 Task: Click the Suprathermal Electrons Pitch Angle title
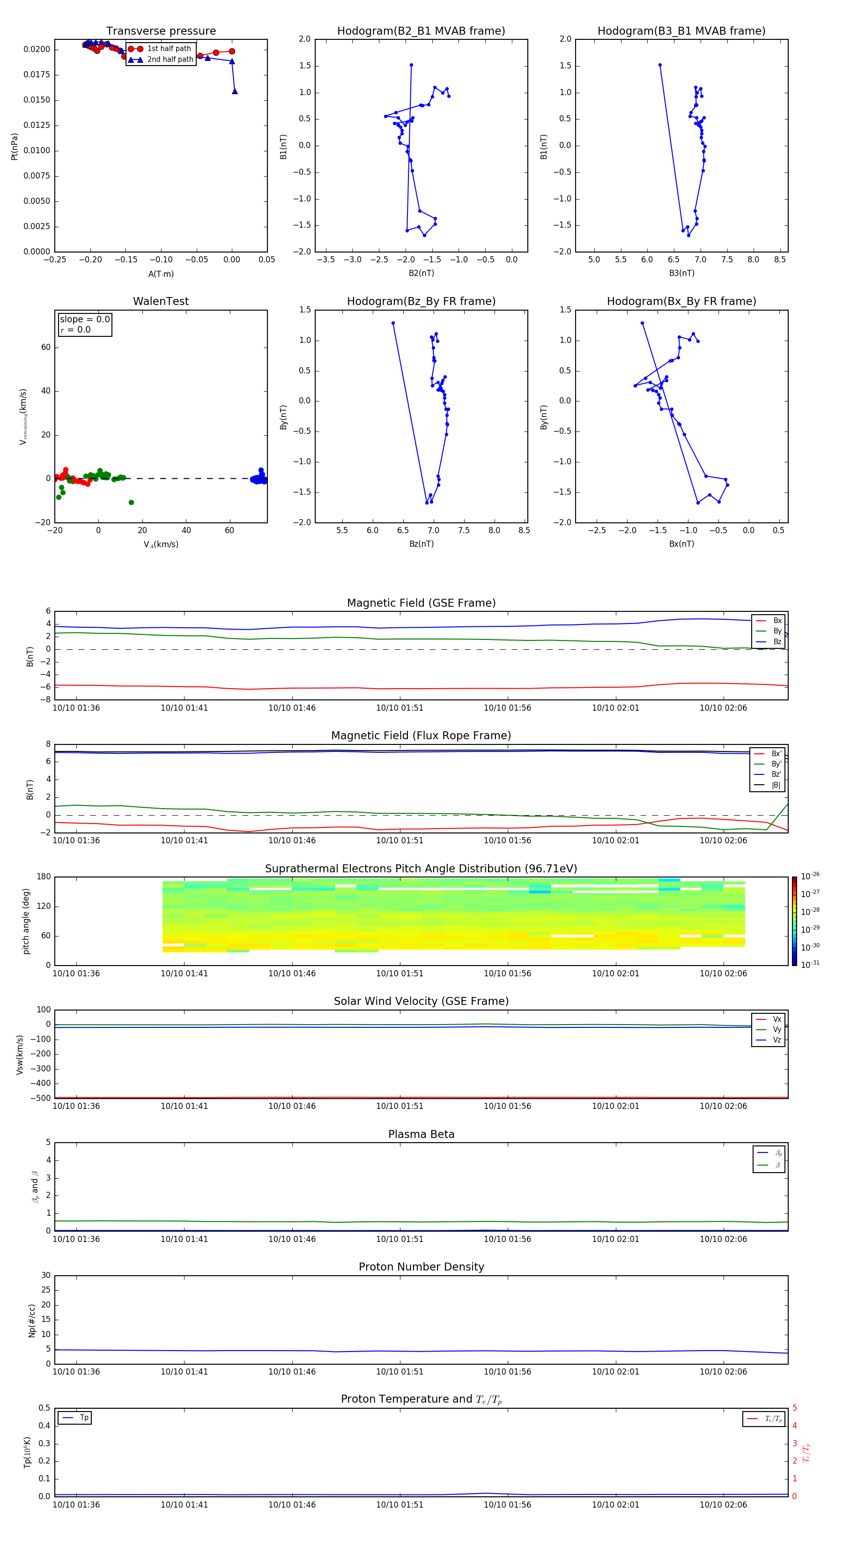[x=421, y=869]
